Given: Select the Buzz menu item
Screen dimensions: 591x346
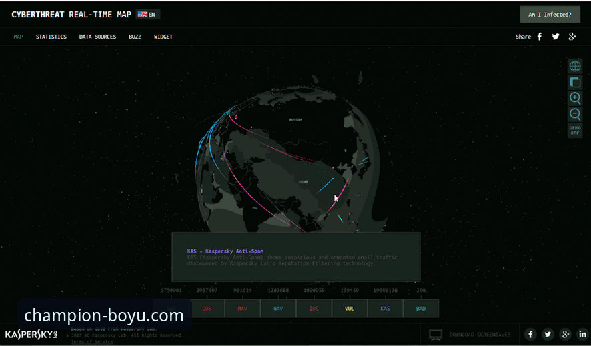Looking at the screenshot, I should (135, 37).
